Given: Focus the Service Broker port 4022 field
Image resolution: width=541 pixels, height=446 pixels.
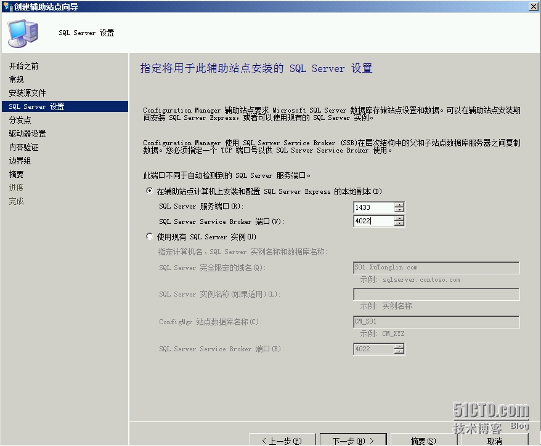Looking at the screenshot, I should [x=374, y=221].
